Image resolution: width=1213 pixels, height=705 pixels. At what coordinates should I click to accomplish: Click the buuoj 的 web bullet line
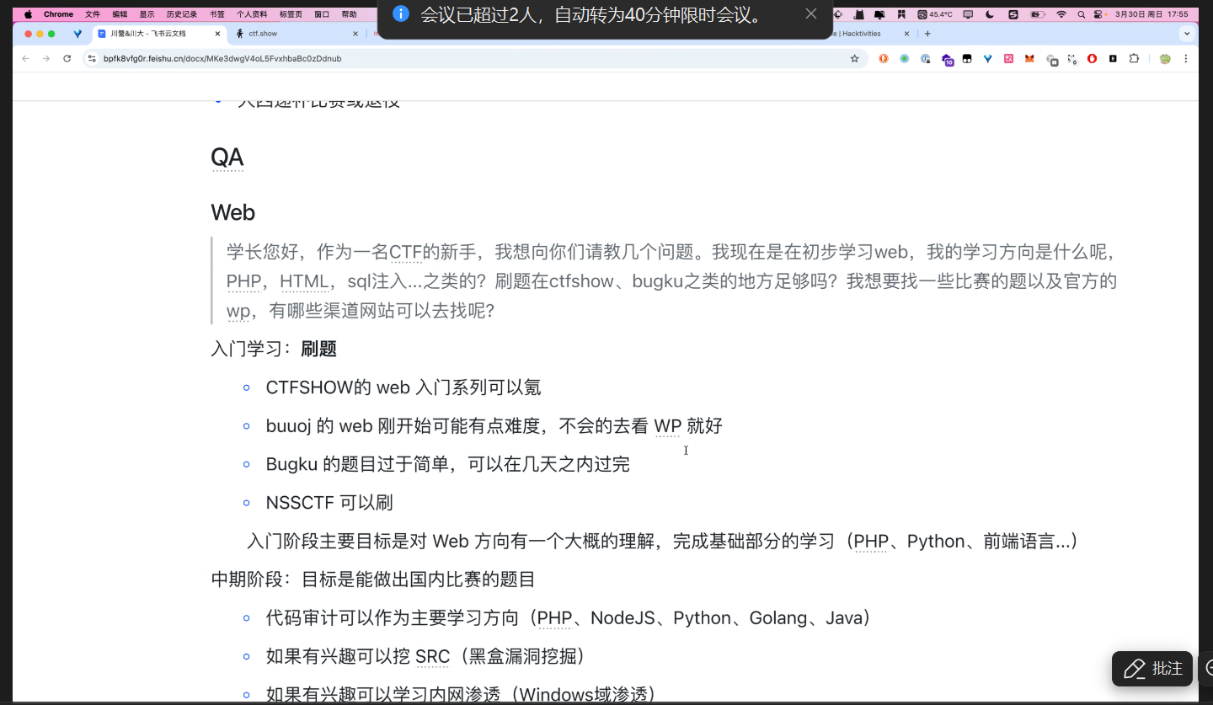(x=494, y=425)
